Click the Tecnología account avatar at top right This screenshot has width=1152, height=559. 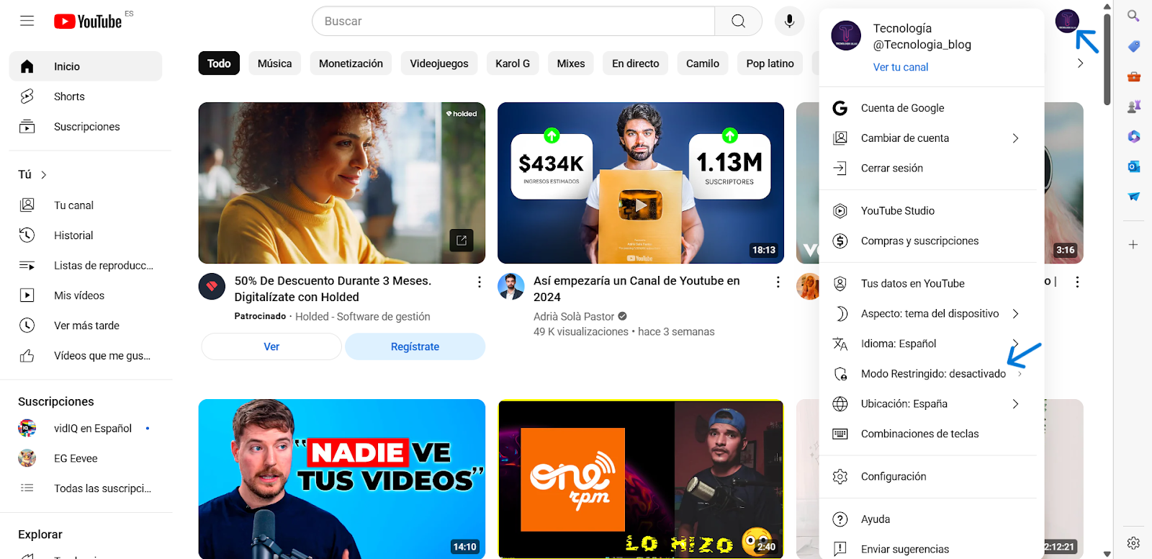(1066, 21)
